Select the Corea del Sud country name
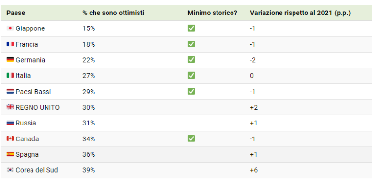The image size is (372, 180). click(x=37, y=170)
